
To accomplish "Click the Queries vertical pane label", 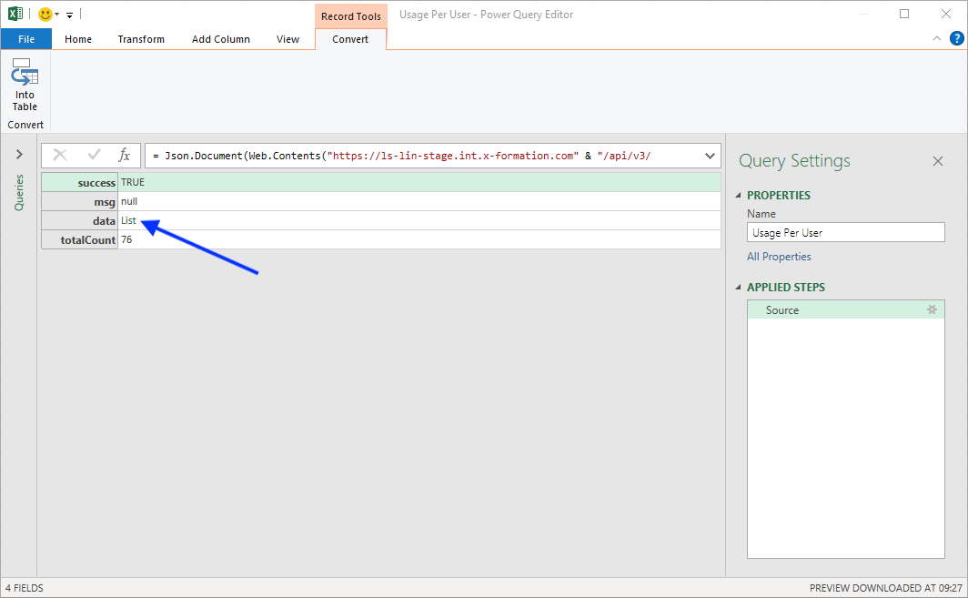I will (19, 192).
